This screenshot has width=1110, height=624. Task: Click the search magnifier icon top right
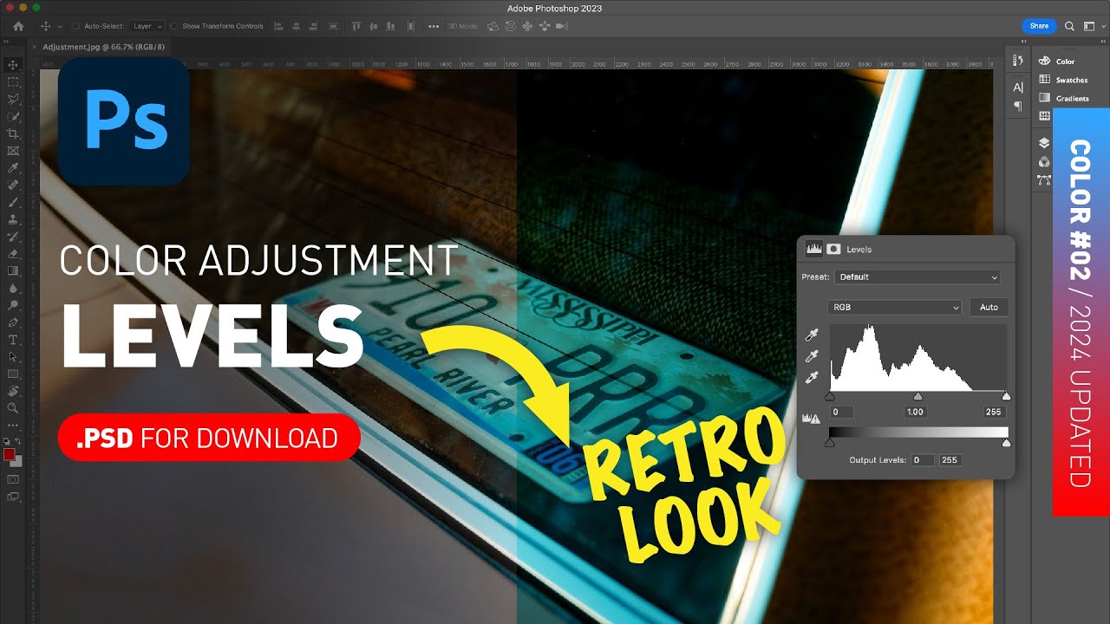(1069, 26)
